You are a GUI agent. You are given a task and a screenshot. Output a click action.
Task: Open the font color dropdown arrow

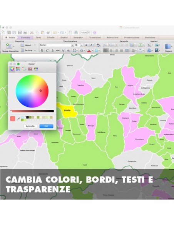[93, 50]
